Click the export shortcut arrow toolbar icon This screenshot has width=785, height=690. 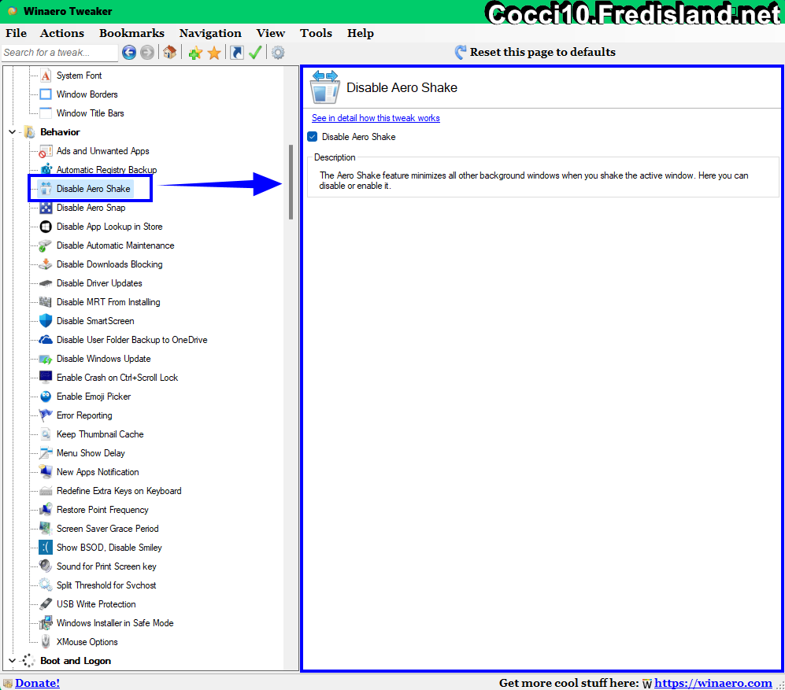(x=237, y=52)
